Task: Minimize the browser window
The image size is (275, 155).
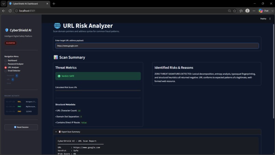Action: click(x=255, y=3)
